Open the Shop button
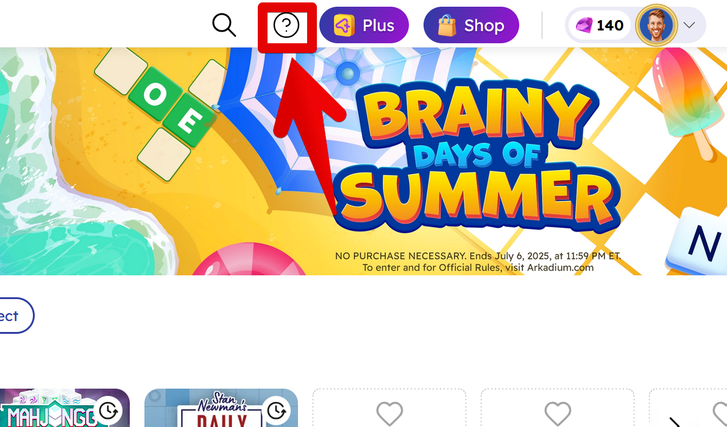 (471, 25)
